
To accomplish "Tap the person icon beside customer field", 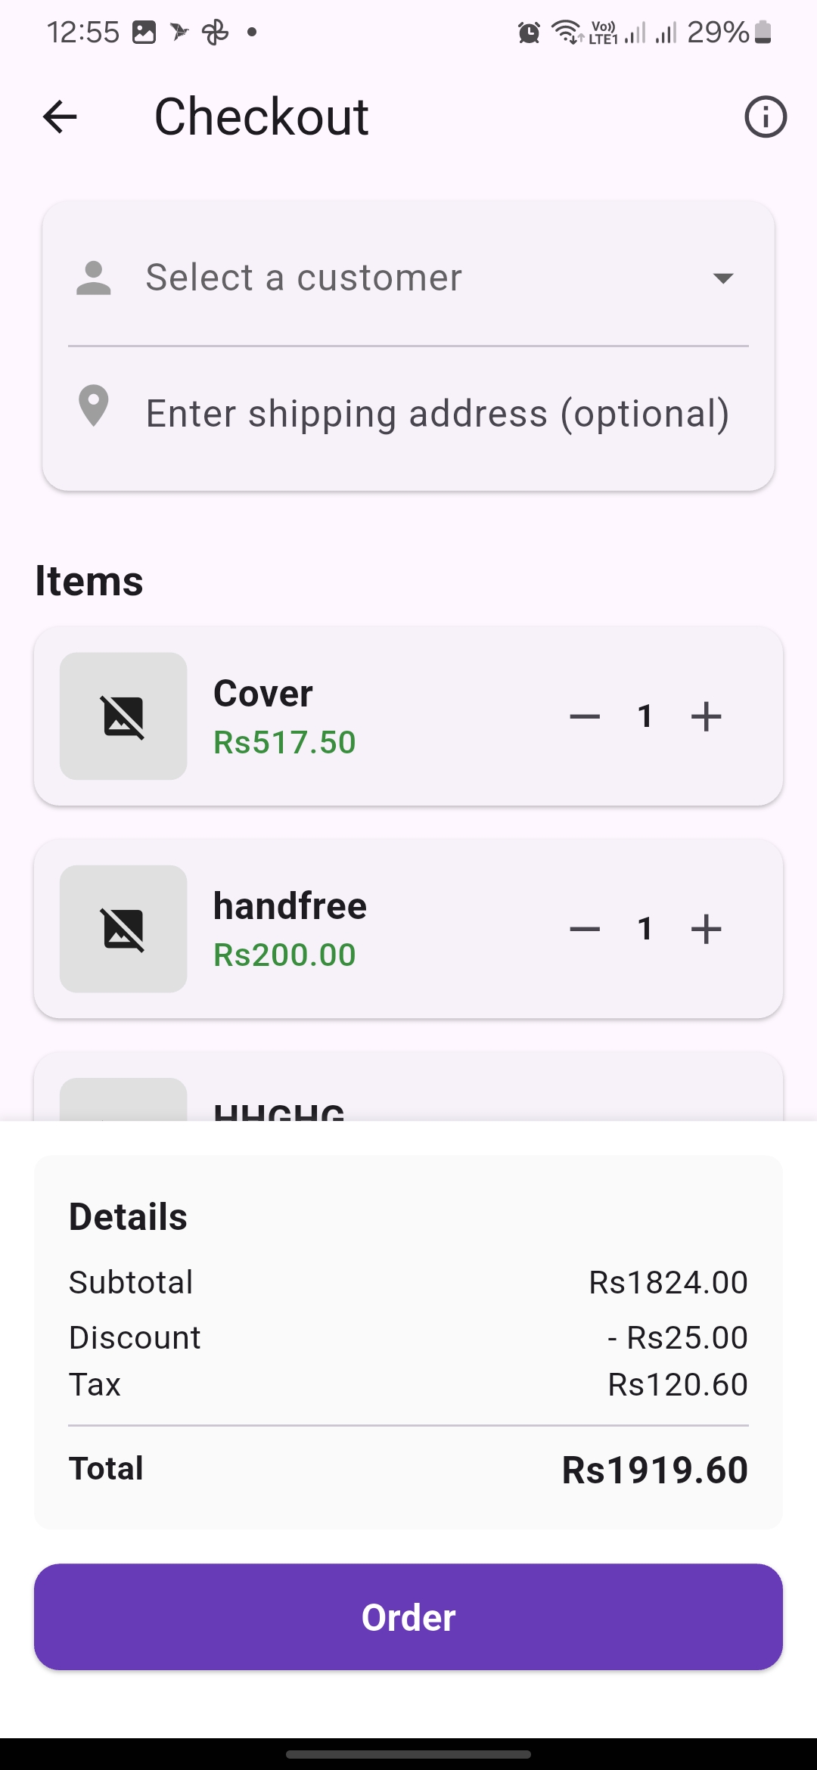I will pos(94,278).
